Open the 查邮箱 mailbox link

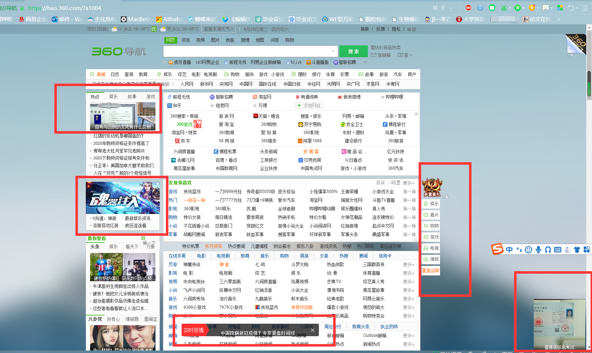[x=381, y=55]
